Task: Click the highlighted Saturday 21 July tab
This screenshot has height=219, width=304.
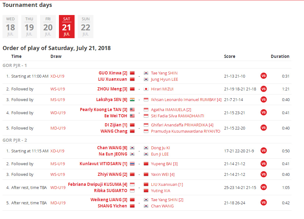Action: pyautogui.click(x=67, y=27)
